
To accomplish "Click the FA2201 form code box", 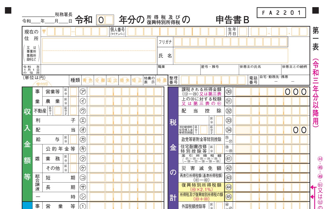I will point(281,13).
